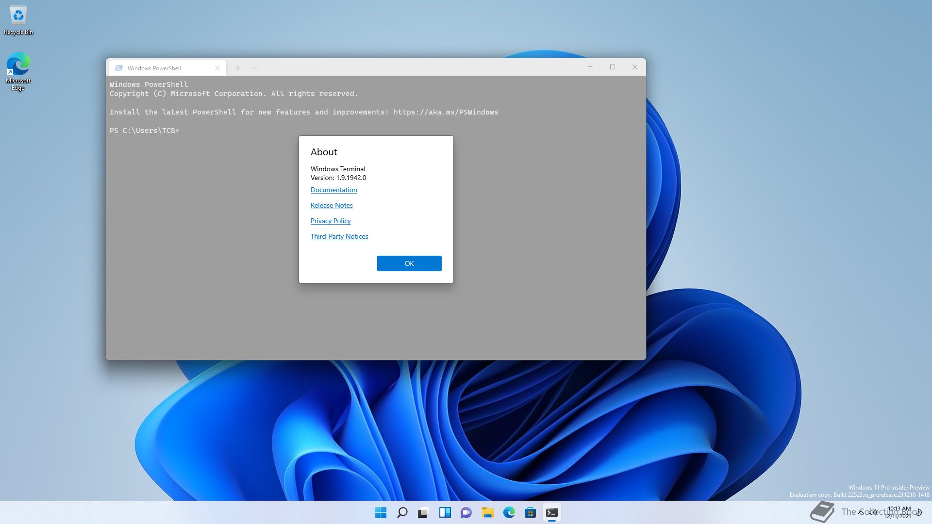The width and height of the screenshot is (932, 524).
Task: Open the Release Notes link
Action: (332, 205)
